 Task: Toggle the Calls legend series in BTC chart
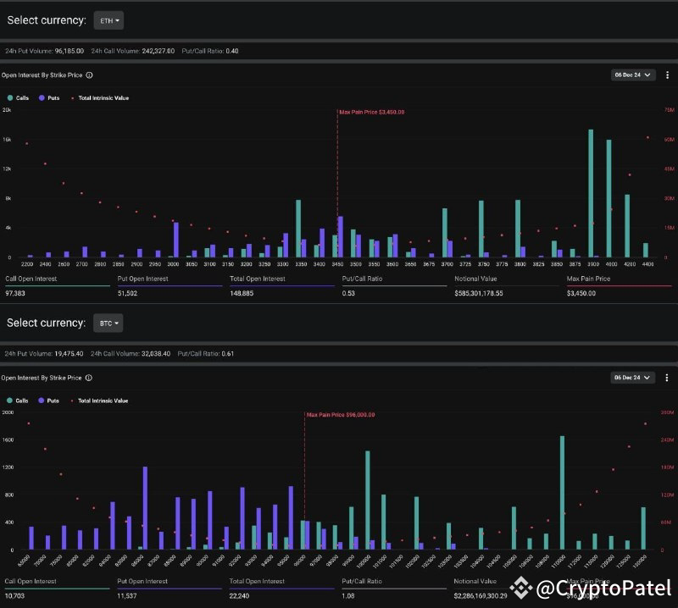pos(18,401)
